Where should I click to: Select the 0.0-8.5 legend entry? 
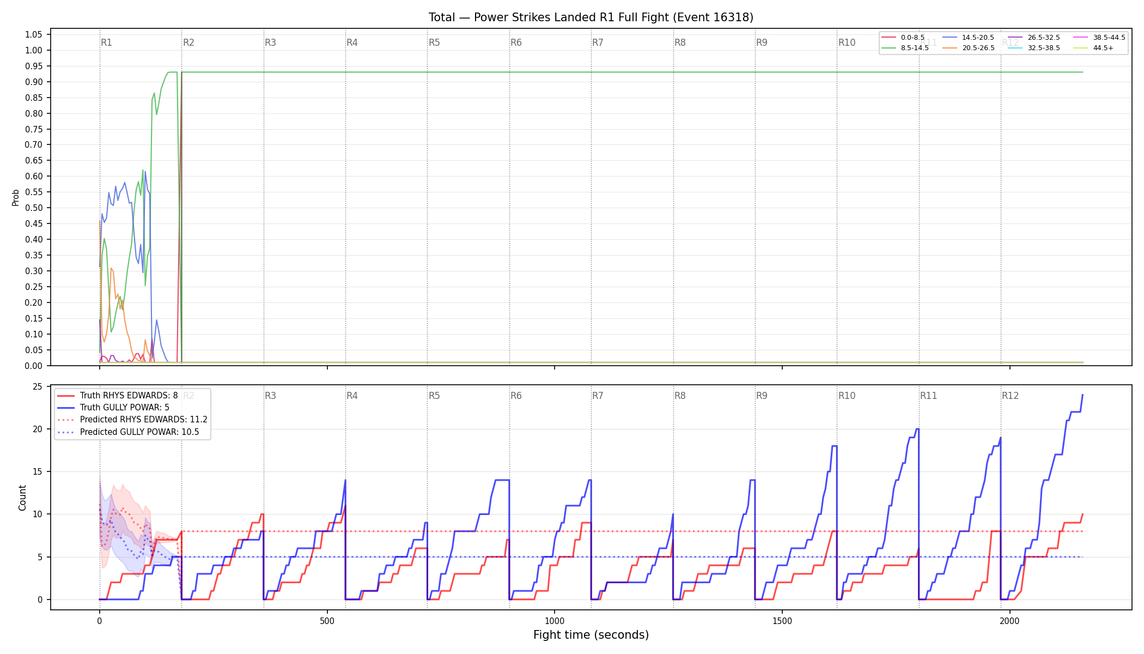click(x=903, y=38)
